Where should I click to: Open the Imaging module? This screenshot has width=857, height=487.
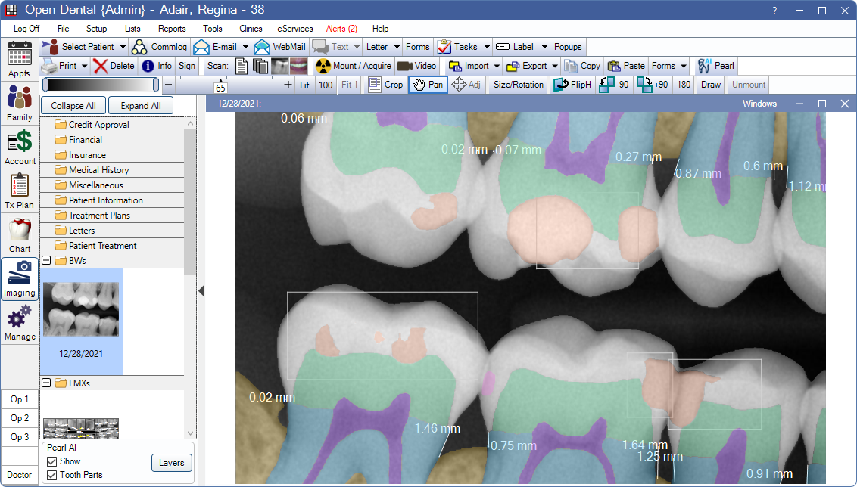point(19,280)
